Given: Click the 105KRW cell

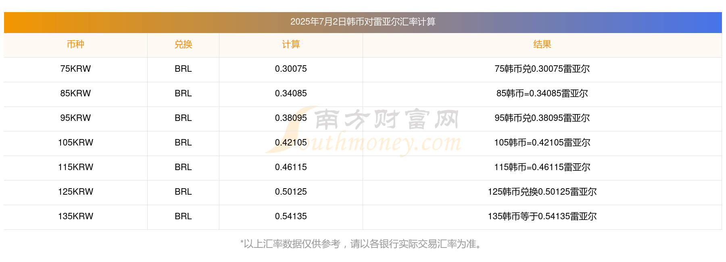Looking at the screenshot, I should tap(75, 143).
